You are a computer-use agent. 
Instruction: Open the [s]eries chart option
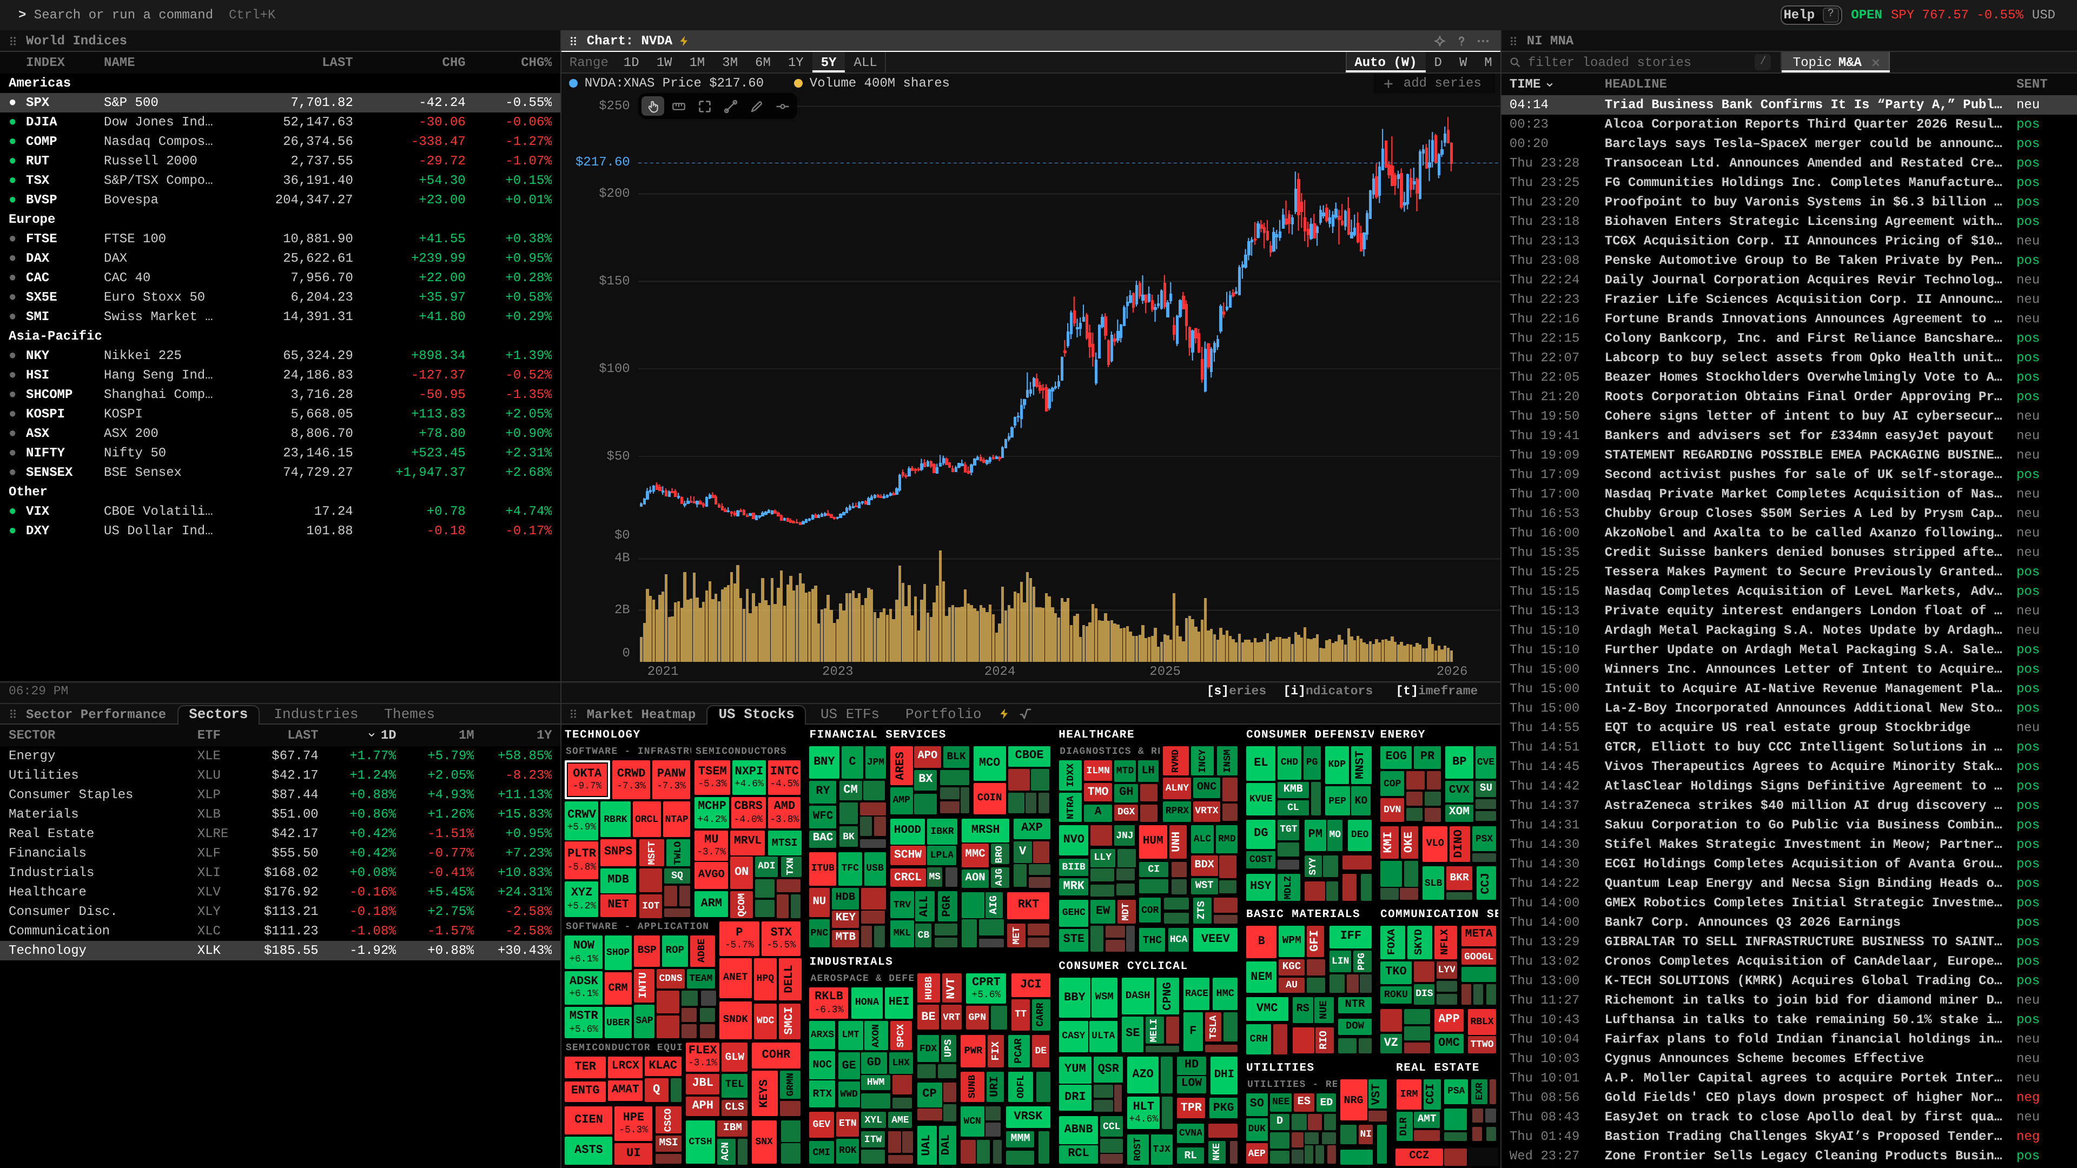point(1236,691)
